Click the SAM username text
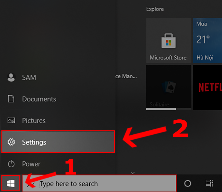Image resolution: width=222 pixels, height=192 pixels. 29,77
